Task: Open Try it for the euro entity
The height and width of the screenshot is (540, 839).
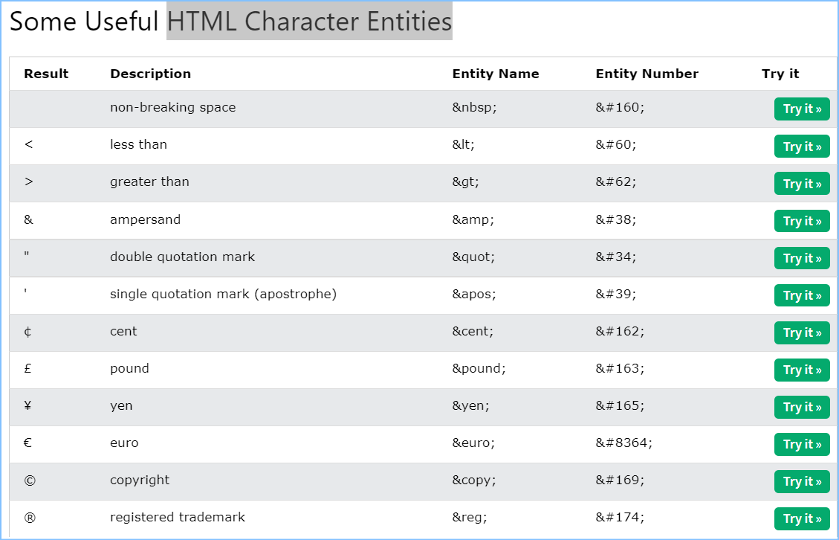Action: click(802, 444)
